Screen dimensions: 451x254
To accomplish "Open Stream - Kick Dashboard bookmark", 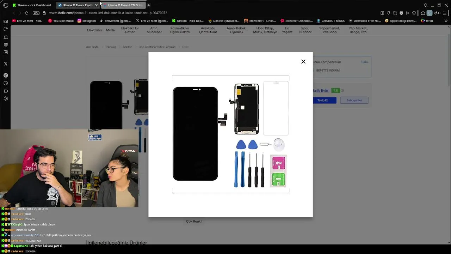I will pos(188,21).
